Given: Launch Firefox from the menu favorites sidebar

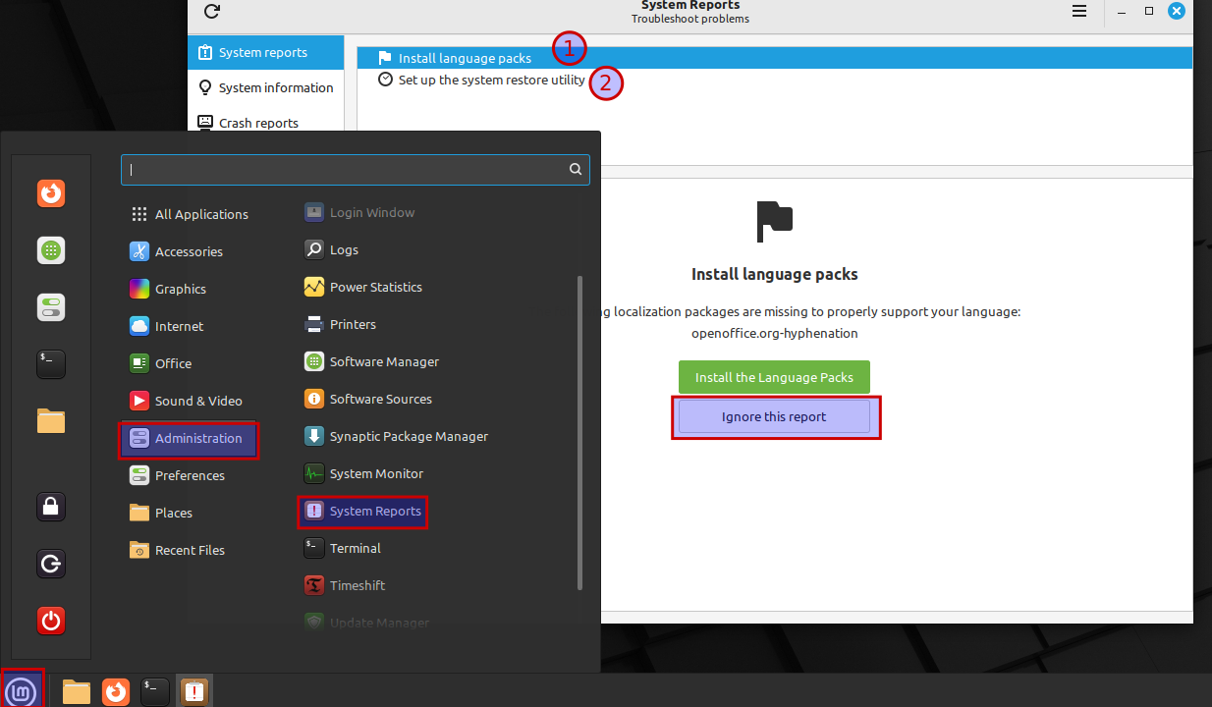Looking at the screenshot, I should 51,193.
